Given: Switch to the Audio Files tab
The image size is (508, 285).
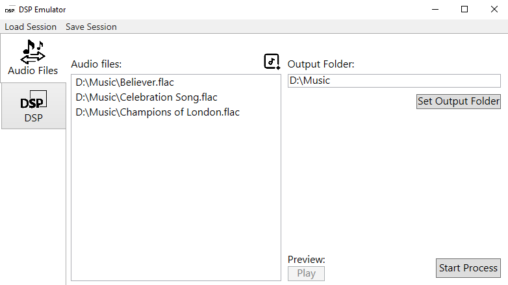Looking at the screenshot, I should tap(33, 58).
